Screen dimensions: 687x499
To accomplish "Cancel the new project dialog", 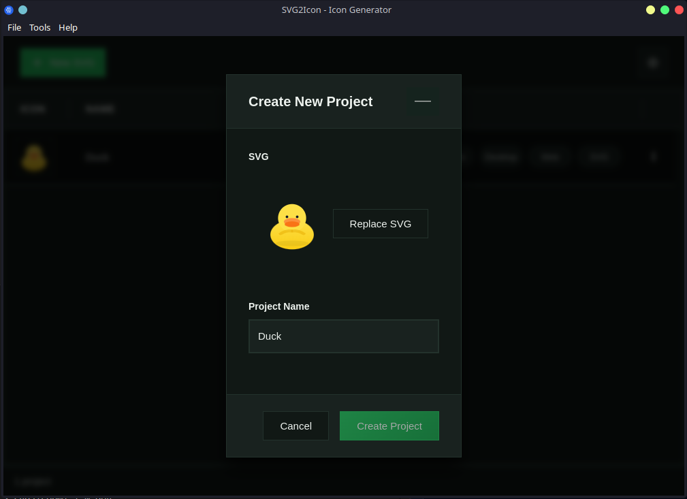I will click(x=295, y=425).
